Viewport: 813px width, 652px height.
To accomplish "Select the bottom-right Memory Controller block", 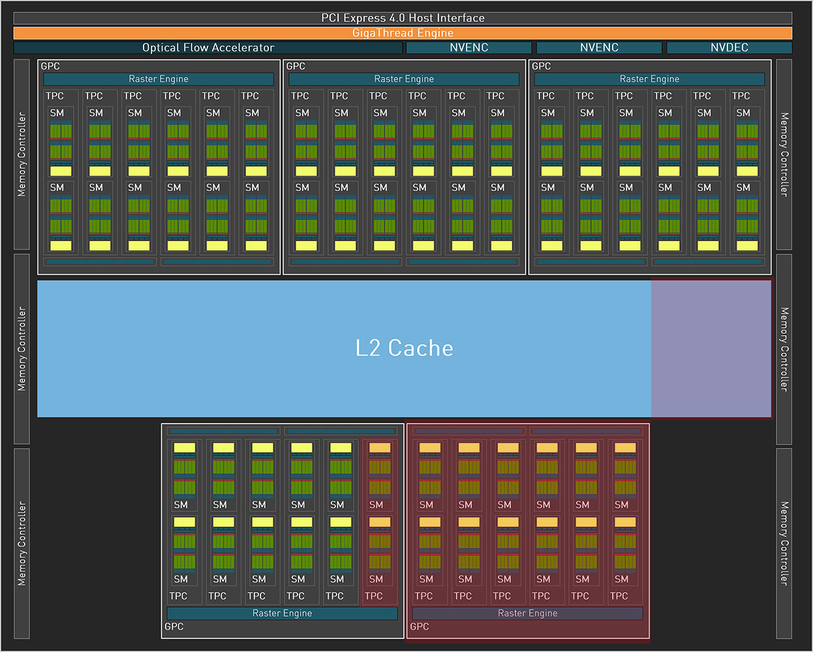I will [784, 543].
